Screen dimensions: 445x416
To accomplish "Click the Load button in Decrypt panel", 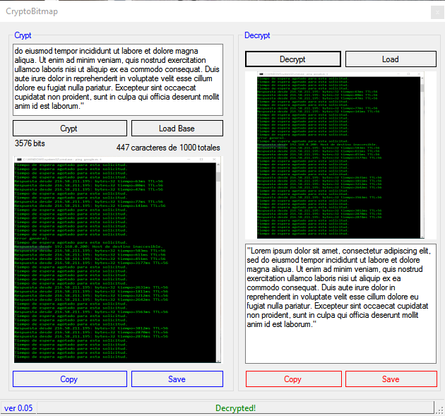I will coord(391,59).
